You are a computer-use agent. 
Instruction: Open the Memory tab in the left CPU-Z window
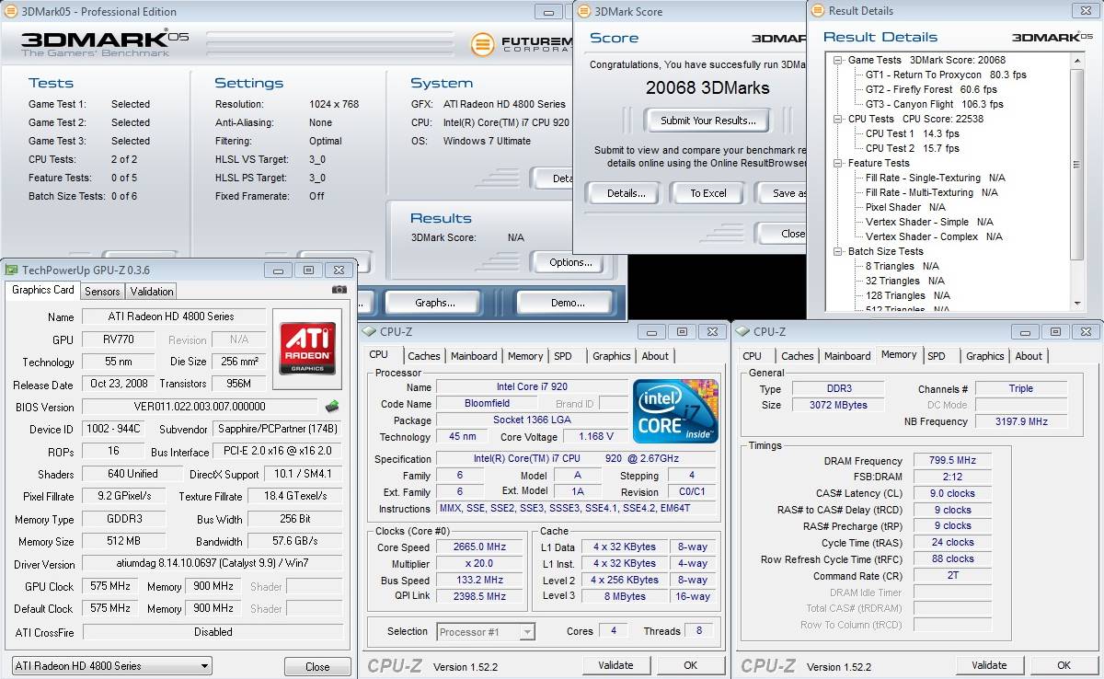click(525, 356)
